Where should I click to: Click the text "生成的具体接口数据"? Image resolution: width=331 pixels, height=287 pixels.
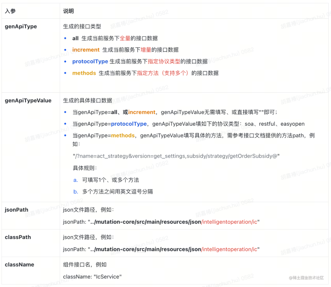88,101
